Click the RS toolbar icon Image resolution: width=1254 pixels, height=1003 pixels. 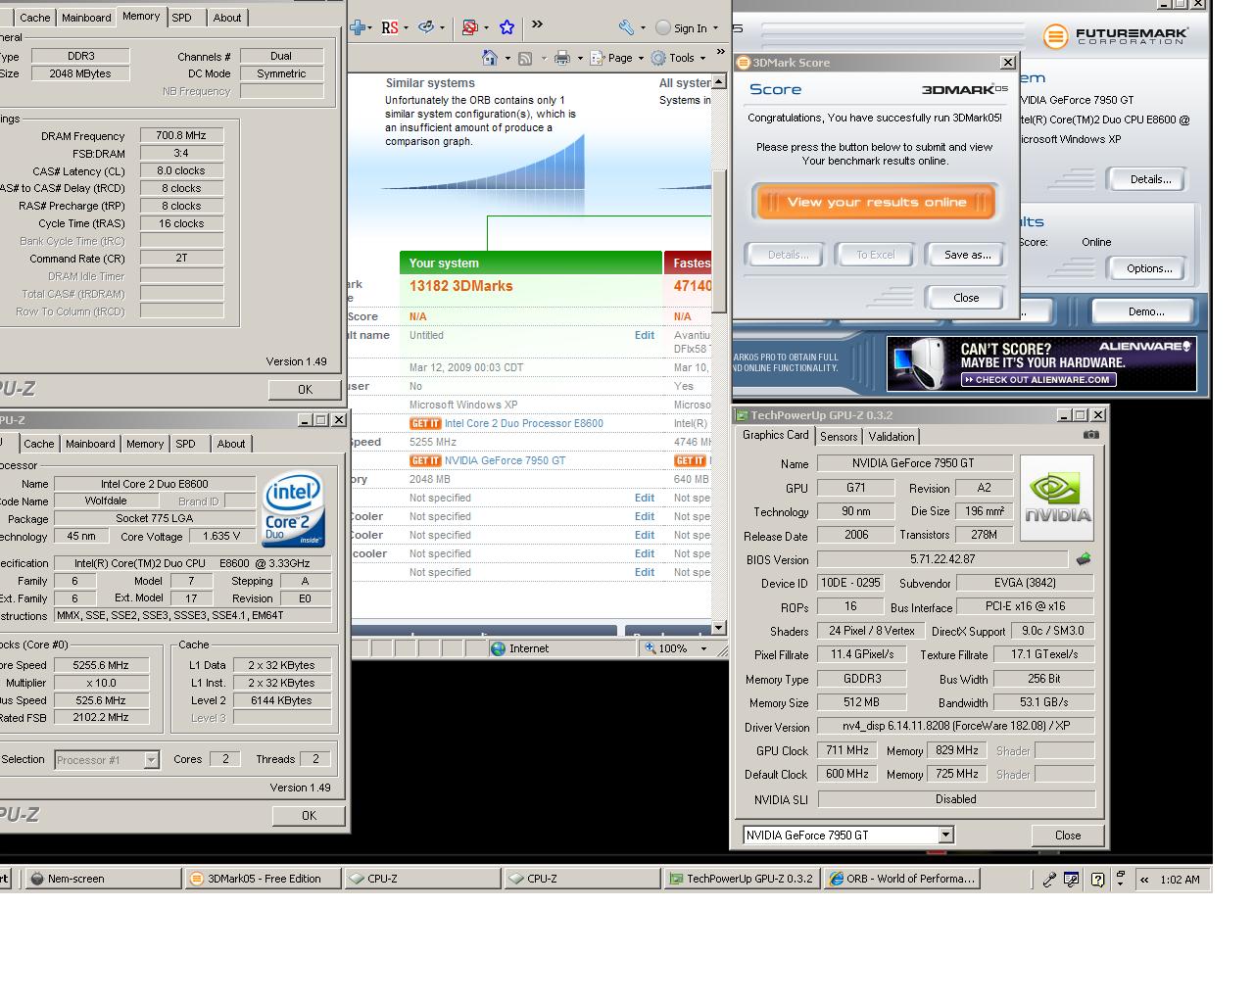(x=390, y=27)
